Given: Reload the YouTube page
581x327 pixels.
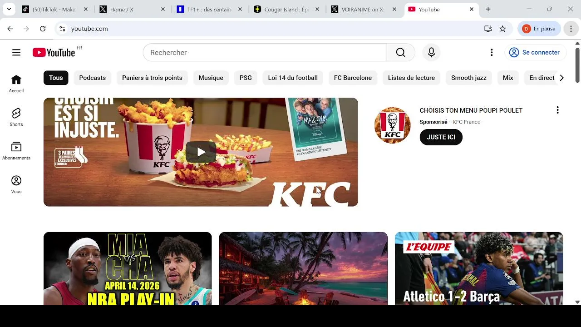Looking at the screenshot, I should click(x=43, y=29).
